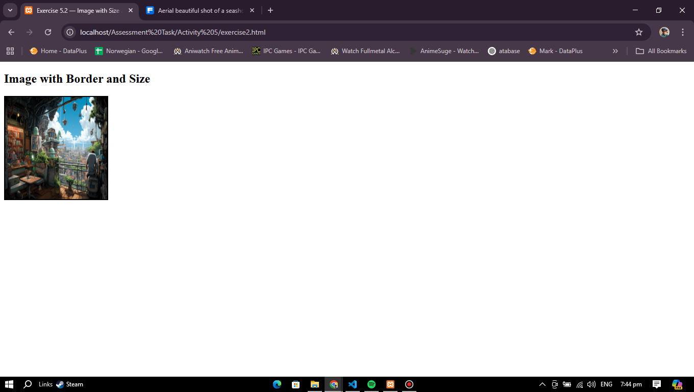
Task: Open XAMPP from the taskbar
Action: click(x=390, y=384)
